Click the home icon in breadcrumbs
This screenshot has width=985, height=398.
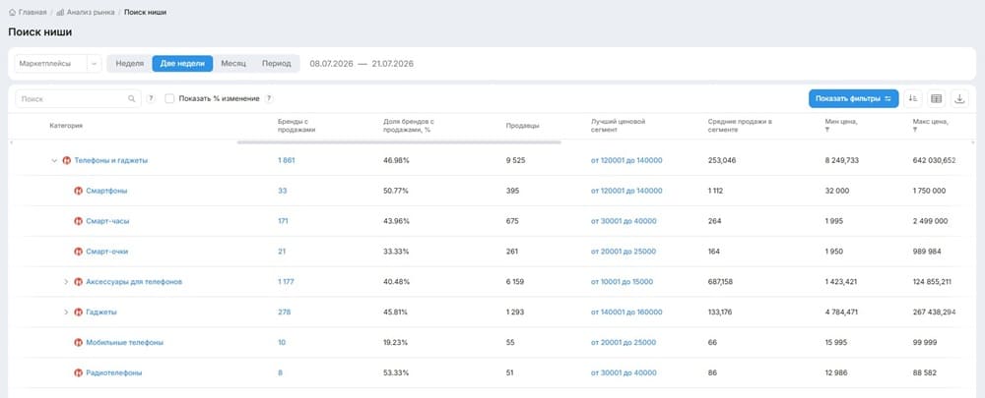tap(13, 12)
